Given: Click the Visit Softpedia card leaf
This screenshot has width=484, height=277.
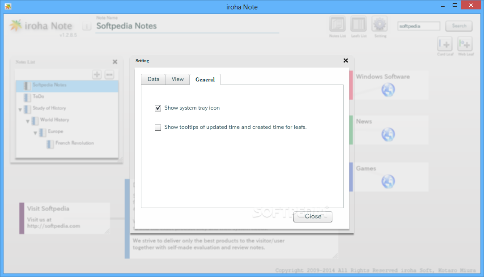Looking at the screenshot, I should tap(64, 218).
